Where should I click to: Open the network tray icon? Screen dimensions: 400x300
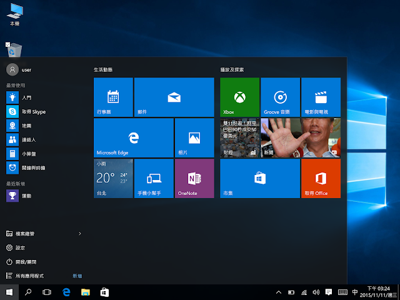pos(304,292)
